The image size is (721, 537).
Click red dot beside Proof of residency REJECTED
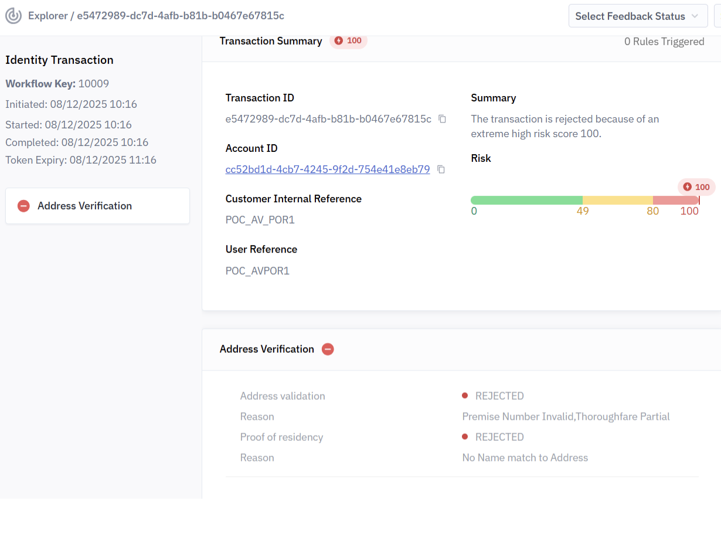pyautogui.click(x=465, y=437)
